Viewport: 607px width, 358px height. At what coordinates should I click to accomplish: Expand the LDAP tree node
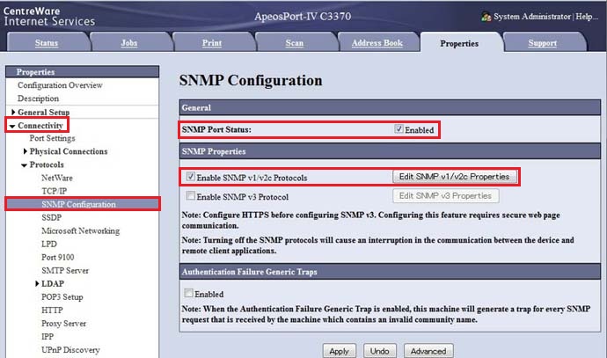point(37,283)
